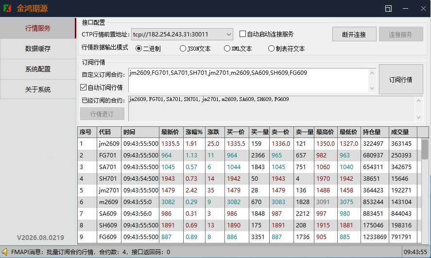
Task: Click the 成交量 column header
Action: 403,132
